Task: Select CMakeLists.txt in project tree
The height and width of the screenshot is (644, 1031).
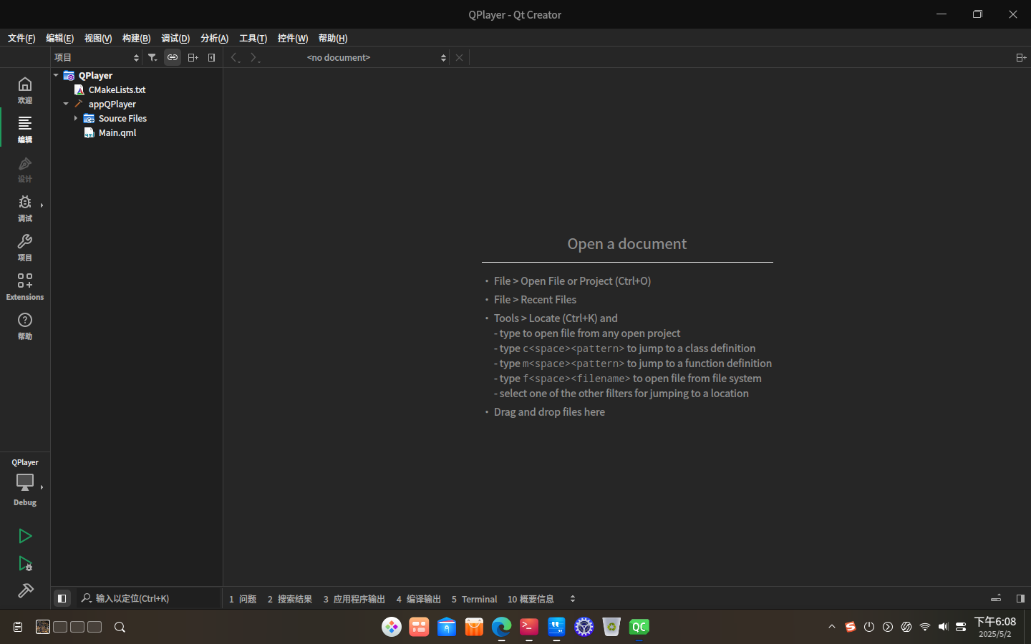Action: [x=117, y=89]
